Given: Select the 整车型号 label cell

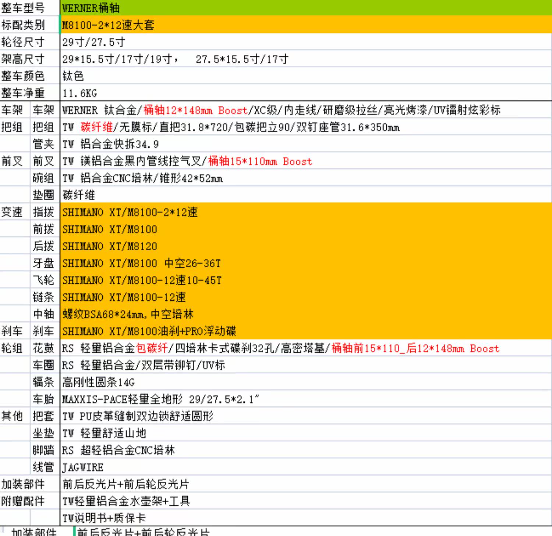Looking at the screenshot, I should click(x=30, y=8).
